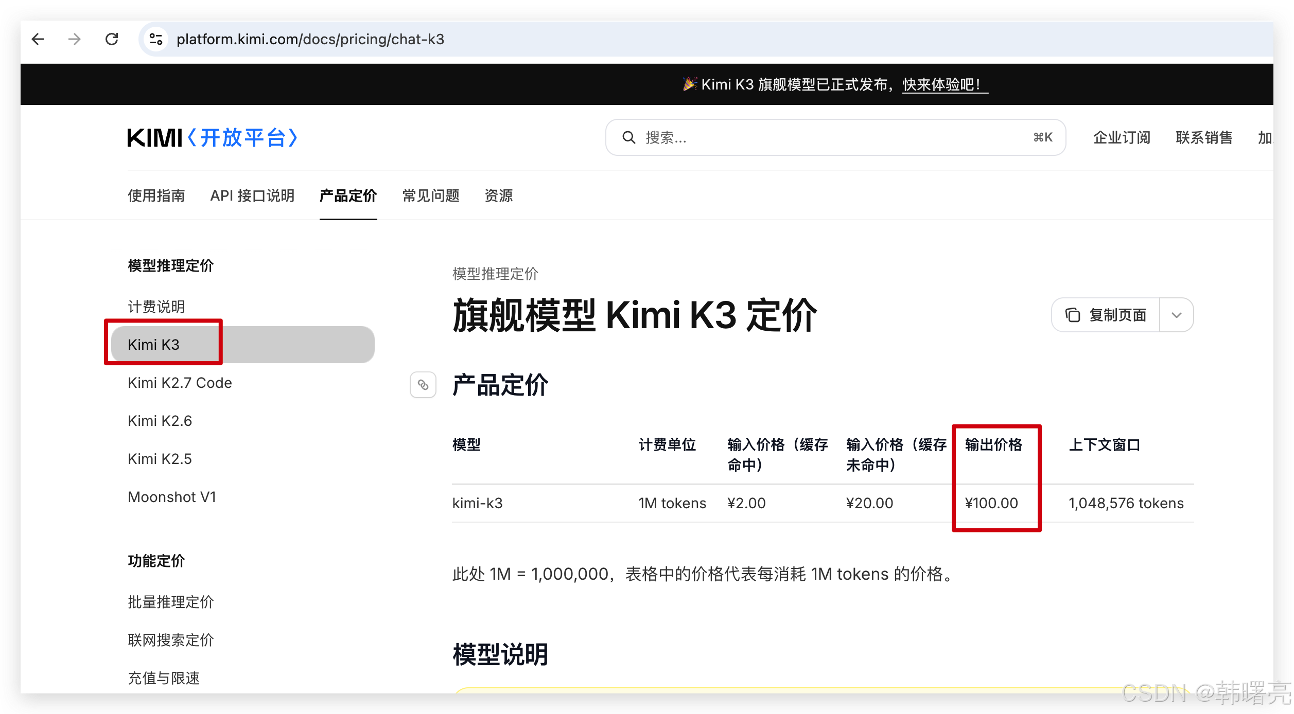The width and height of the screenshot is (1294, 714).
Task: Focus the 搜索 search field
Action: pos(836,137)
